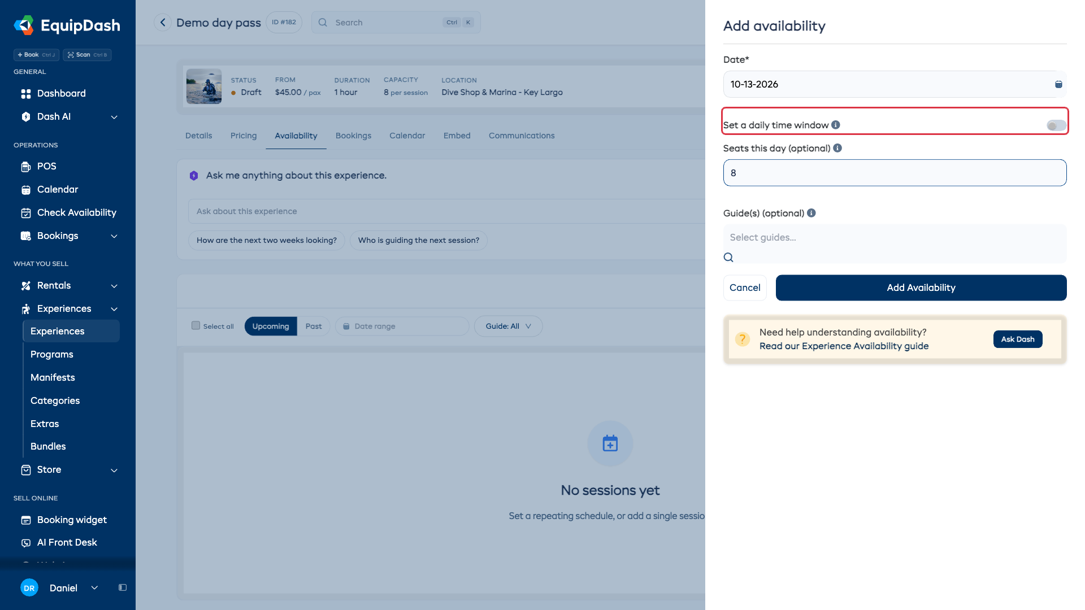Click the Add Availability button
The width and height of the screenshot is (1085, 610).
tap(921, 287)
